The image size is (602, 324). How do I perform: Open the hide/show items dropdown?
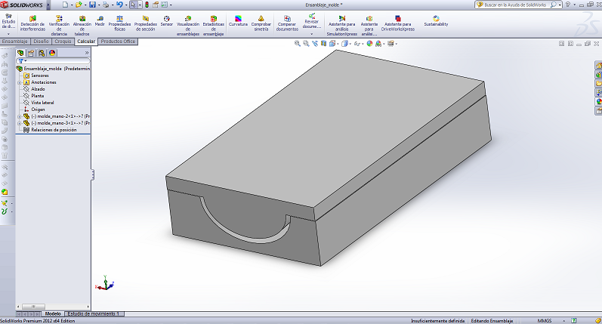coord(363,44)
